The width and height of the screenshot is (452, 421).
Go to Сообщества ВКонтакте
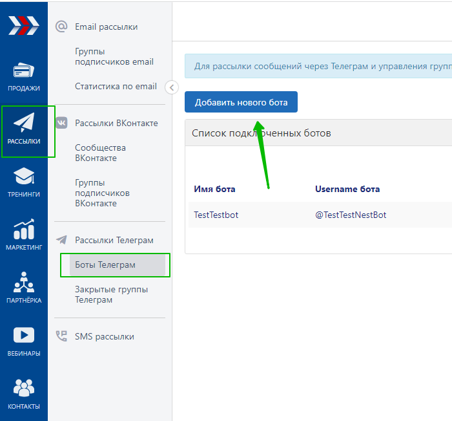(x=100, y=153)
